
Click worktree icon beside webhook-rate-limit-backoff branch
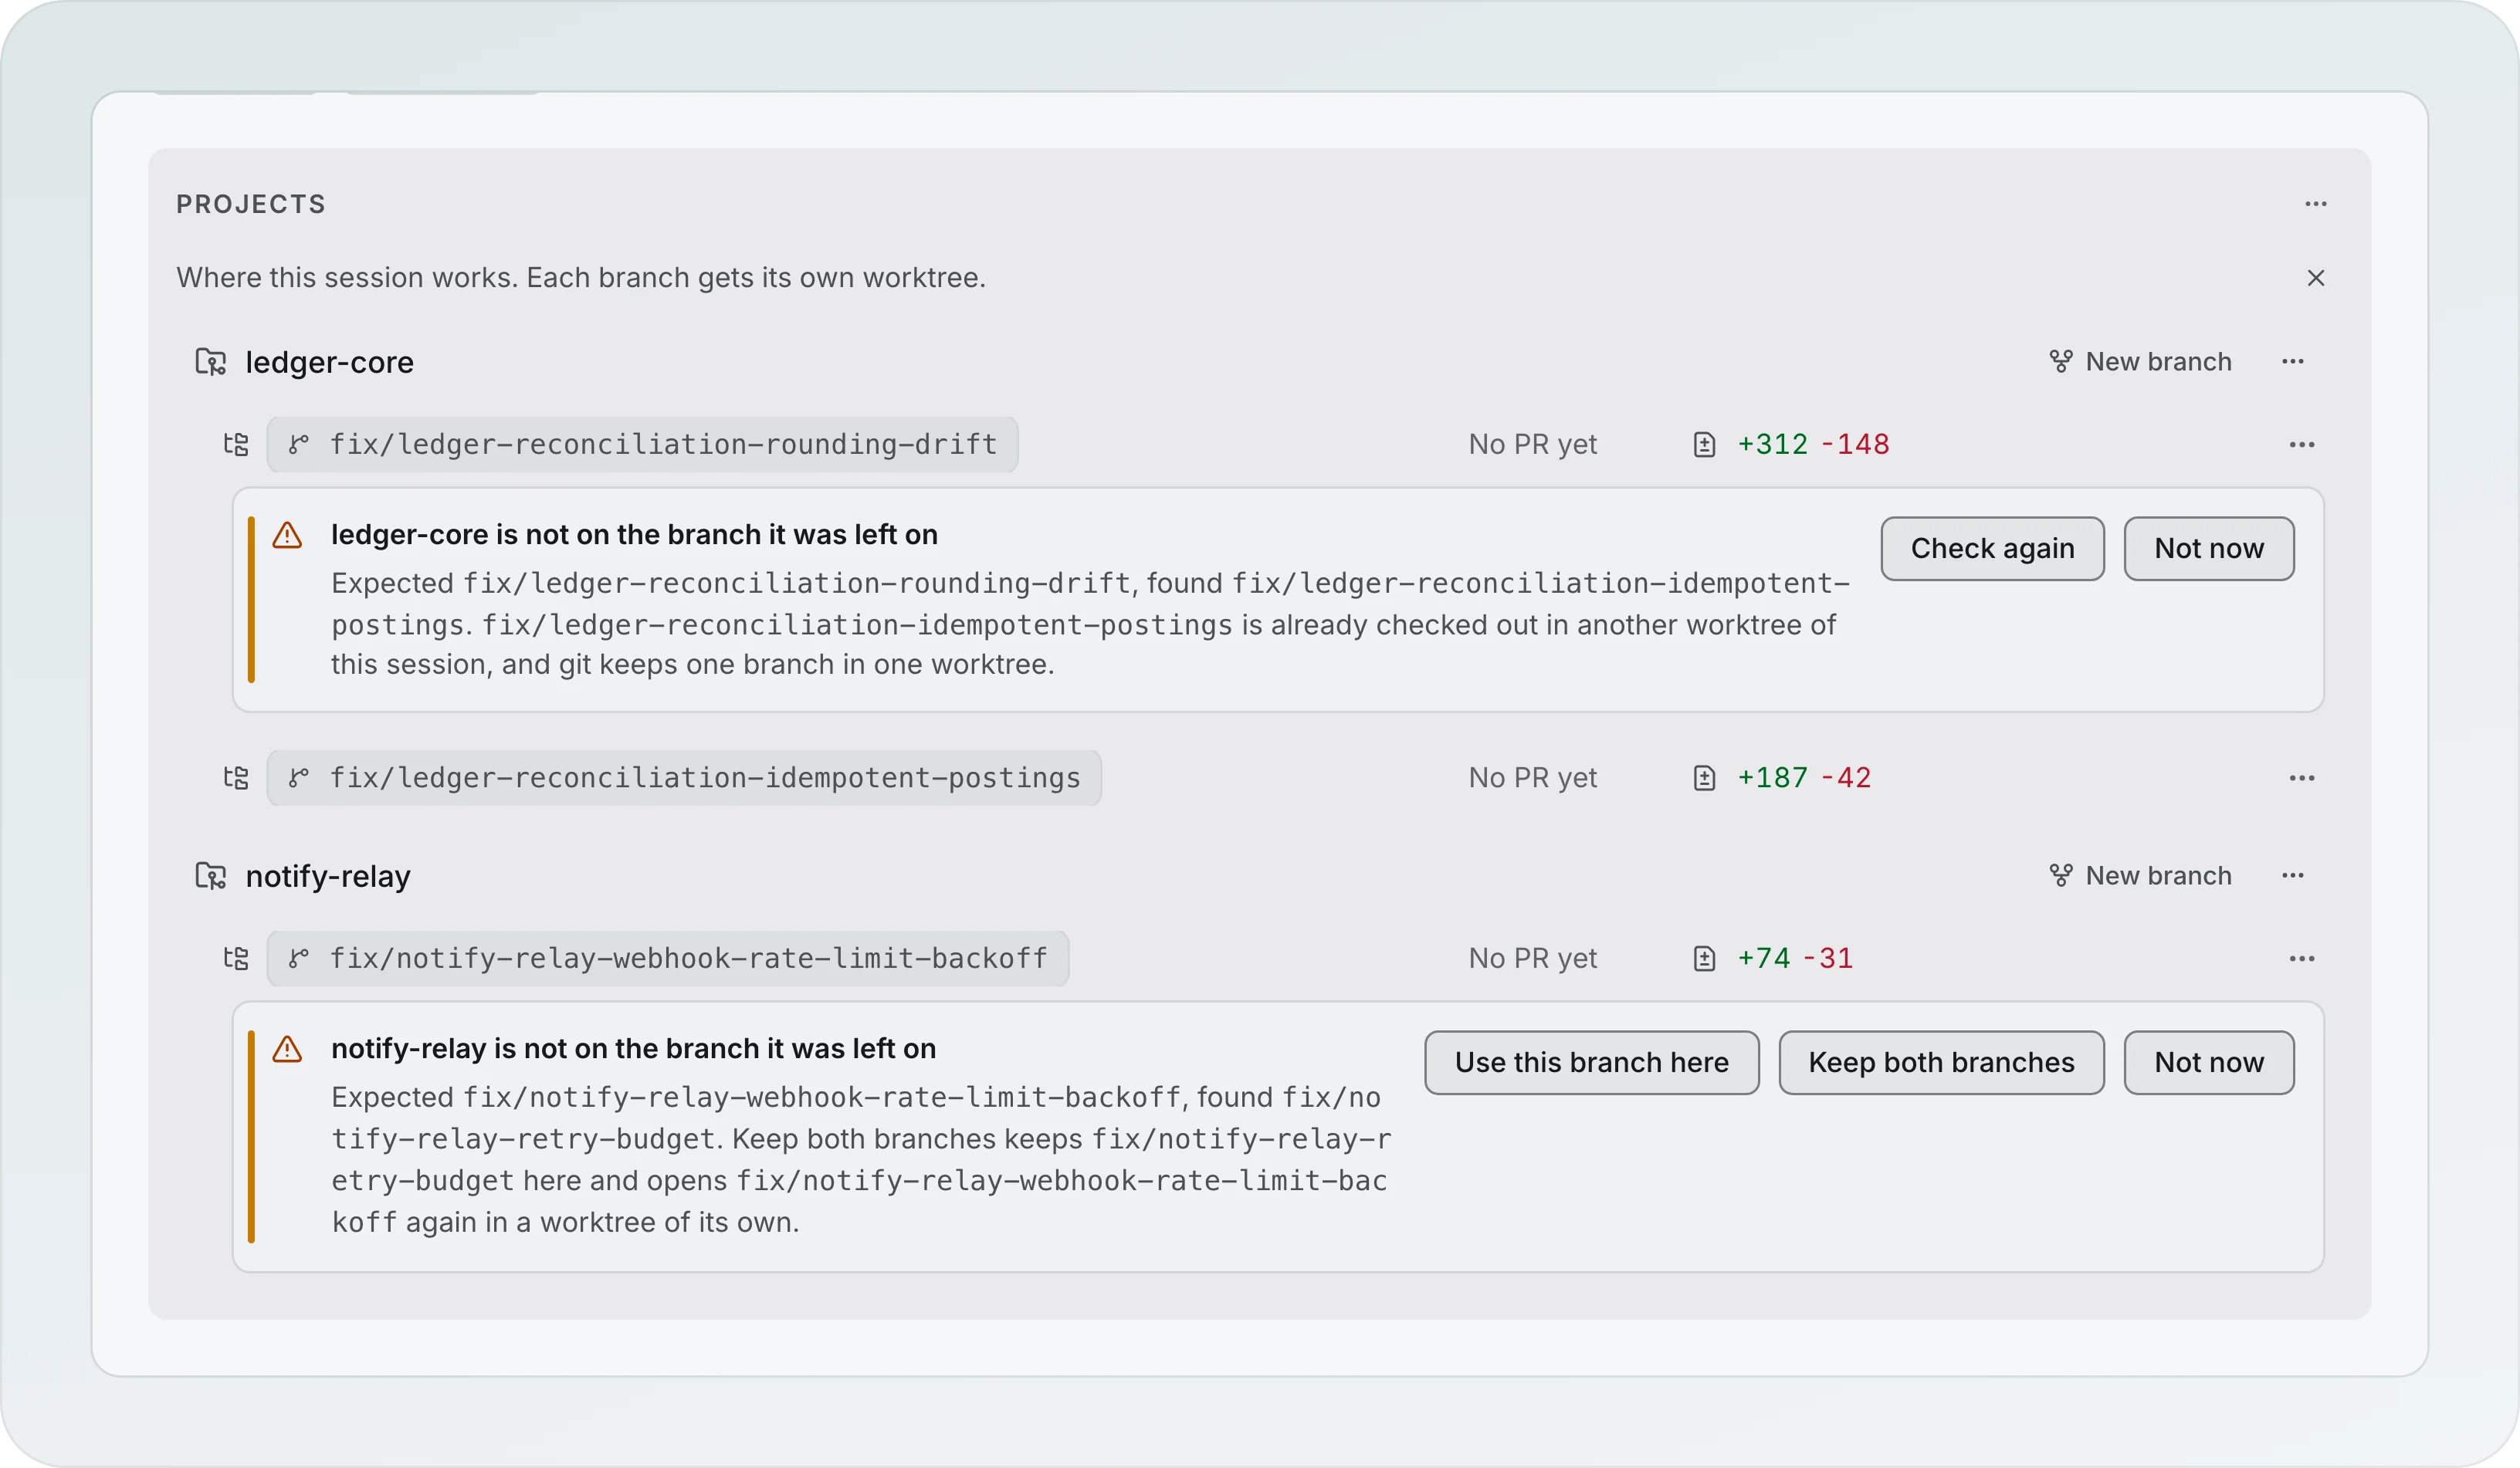point(236,958)
